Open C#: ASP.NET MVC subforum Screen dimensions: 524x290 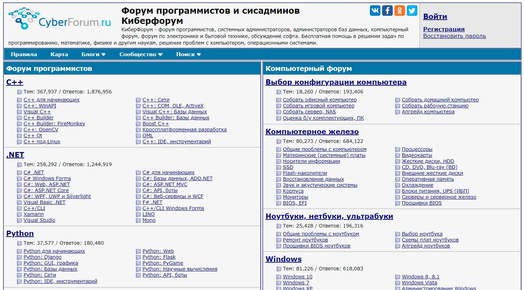tap(165, 184)
